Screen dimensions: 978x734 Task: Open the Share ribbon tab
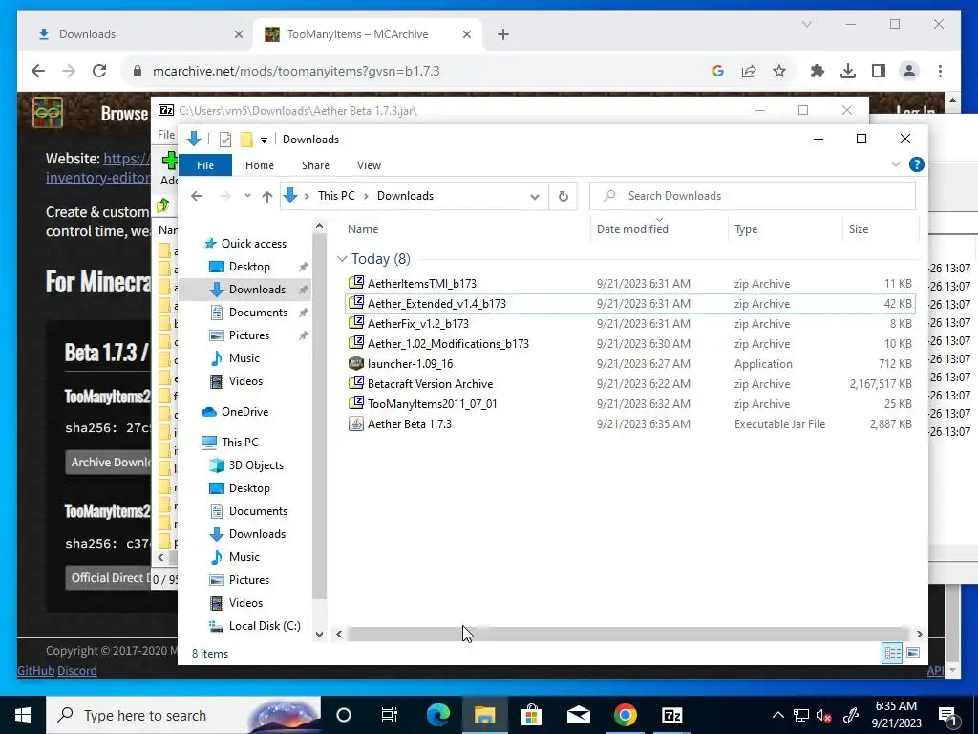[315, 165]
